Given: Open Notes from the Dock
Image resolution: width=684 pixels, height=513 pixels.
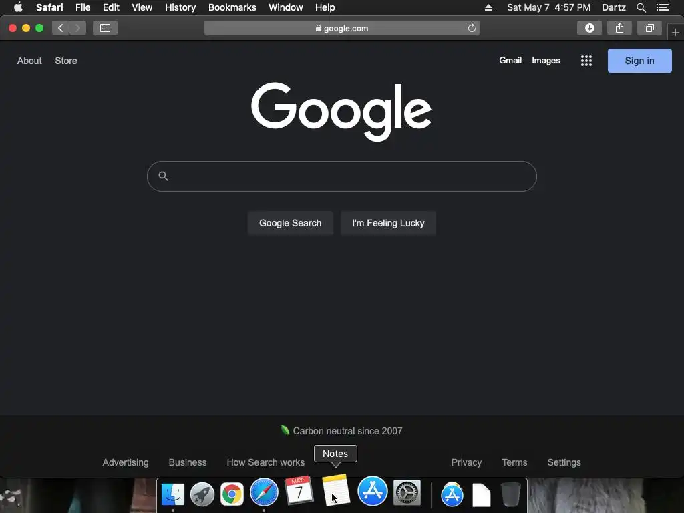Looking at the screenshot, I should coord(336,490).
